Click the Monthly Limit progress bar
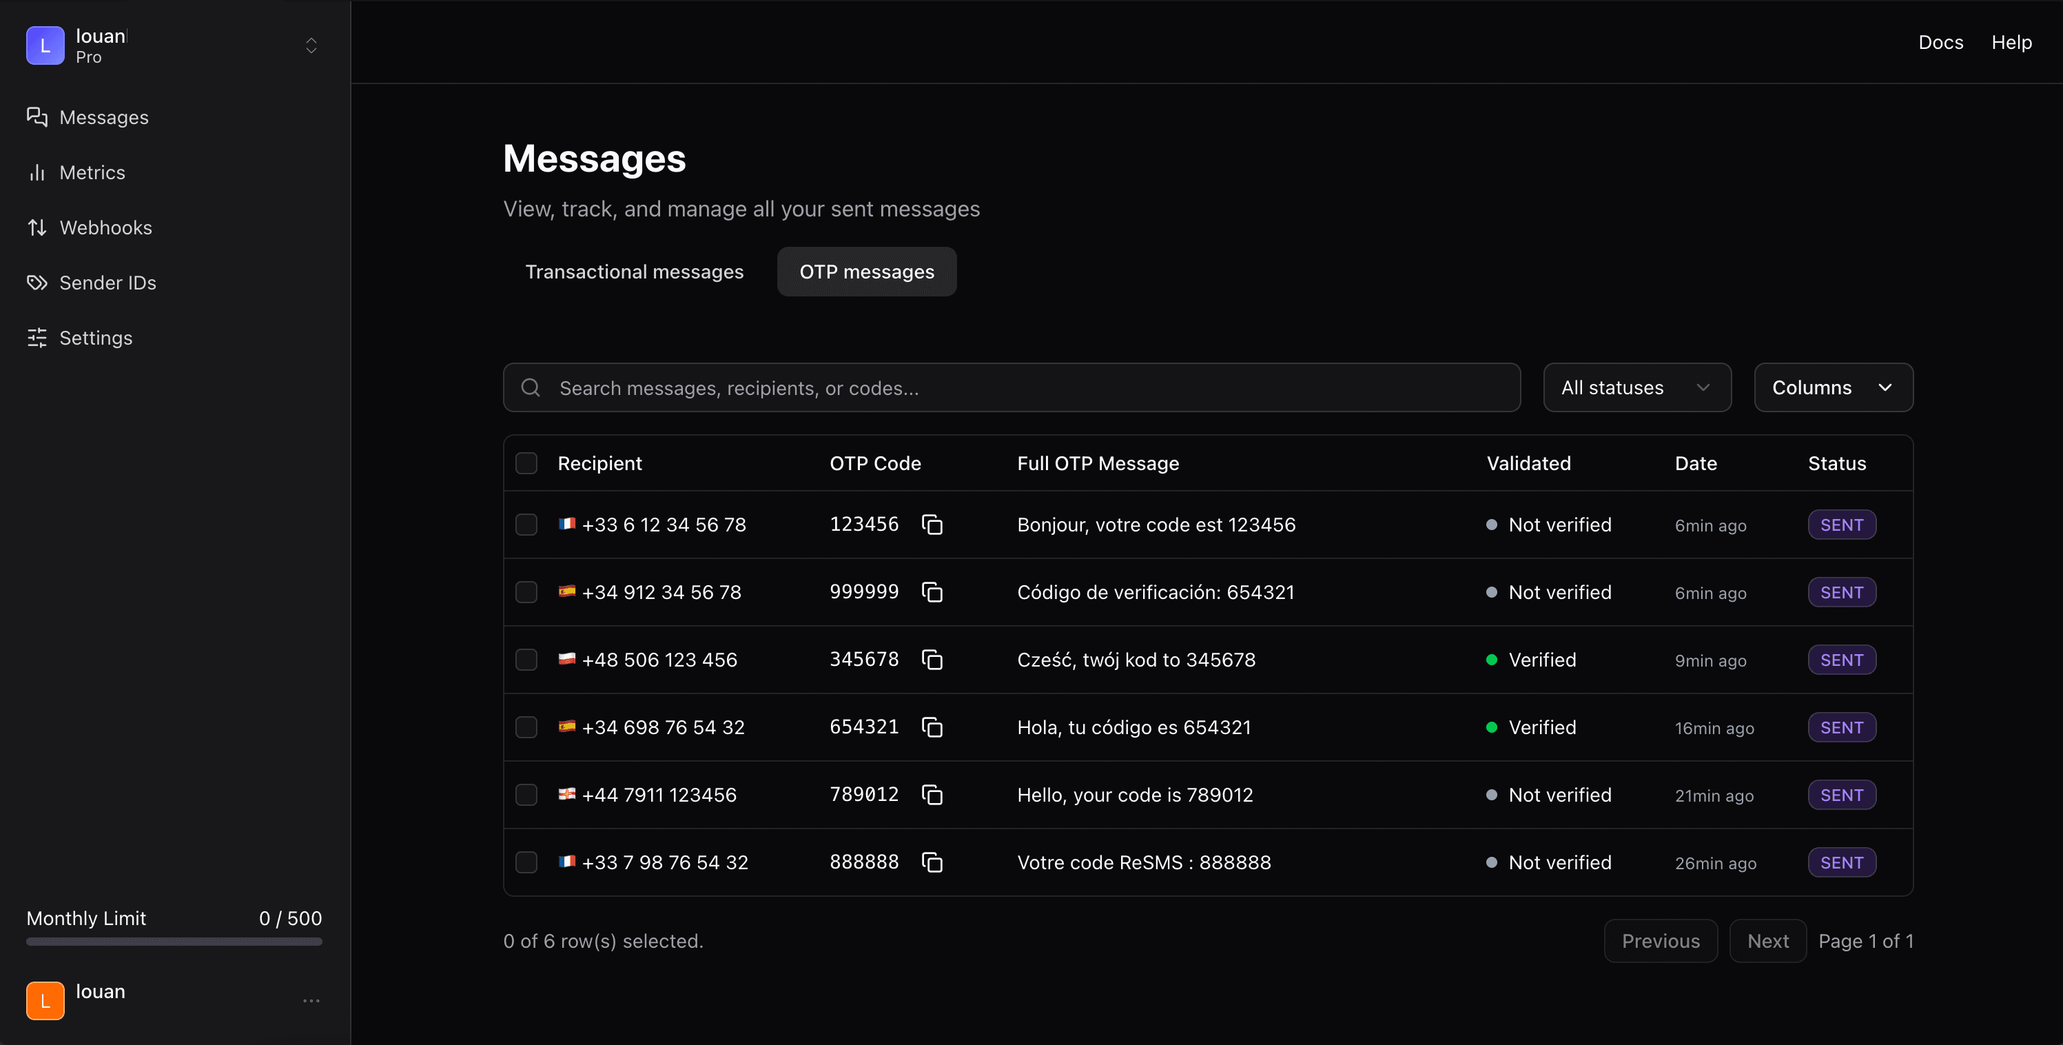The image size is (2063, 1045). coord(174,942)
